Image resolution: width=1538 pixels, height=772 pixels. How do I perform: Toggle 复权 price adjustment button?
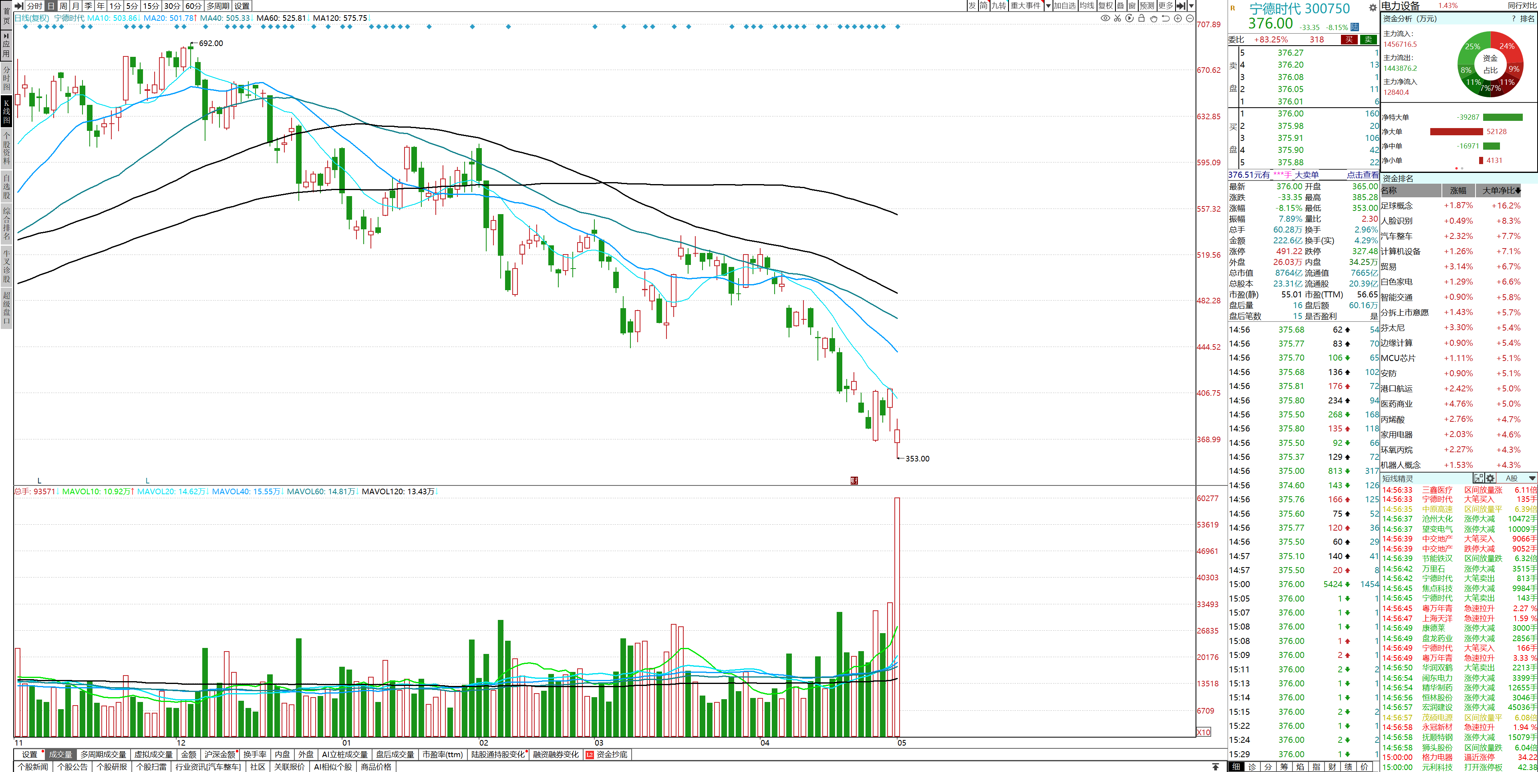(x=1105, y=6)
